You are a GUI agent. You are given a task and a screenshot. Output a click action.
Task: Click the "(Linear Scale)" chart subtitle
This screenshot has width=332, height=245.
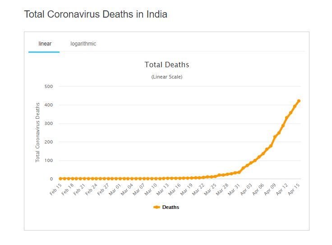pyautogui.click(x=166, y=77)
